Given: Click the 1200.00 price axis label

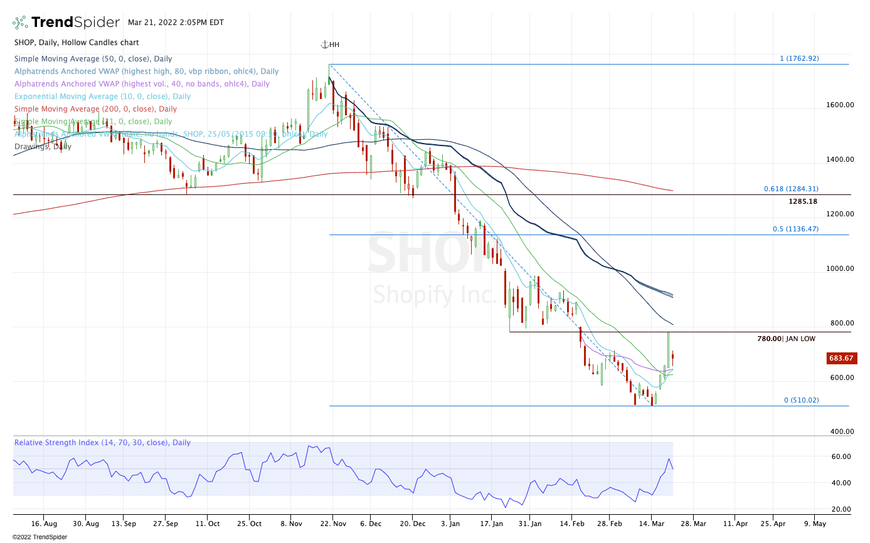Looking at the screenshot, I should (x=840, y=214).
